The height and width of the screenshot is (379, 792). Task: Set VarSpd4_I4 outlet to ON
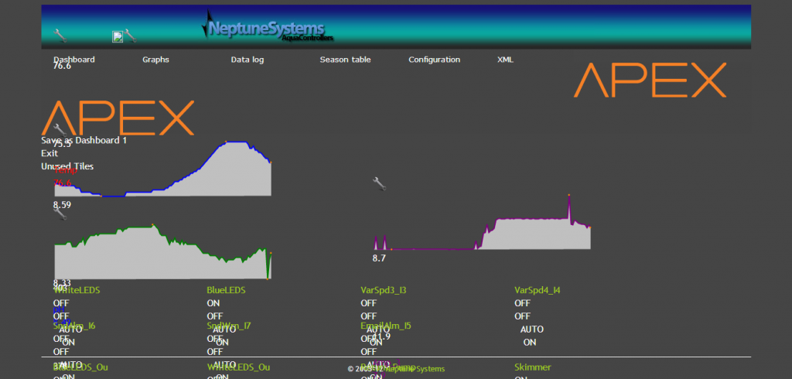(x=529, y=342)
